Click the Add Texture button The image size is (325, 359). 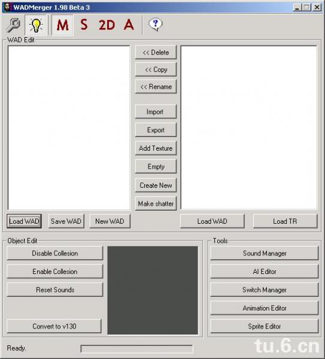[156, 148]
